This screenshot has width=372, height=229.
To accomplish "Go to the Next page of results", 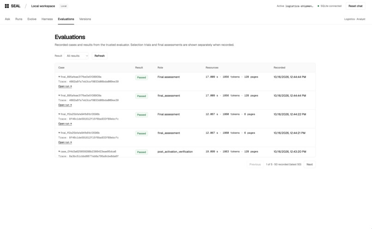I will pos(310,164).
